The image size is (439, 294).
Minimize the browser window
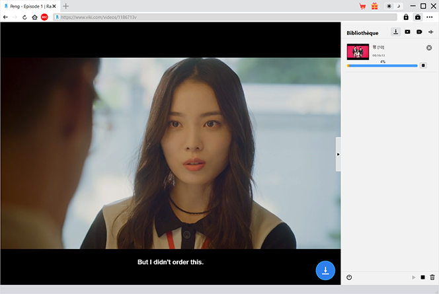pyautogui.click(x=413, y=6)
